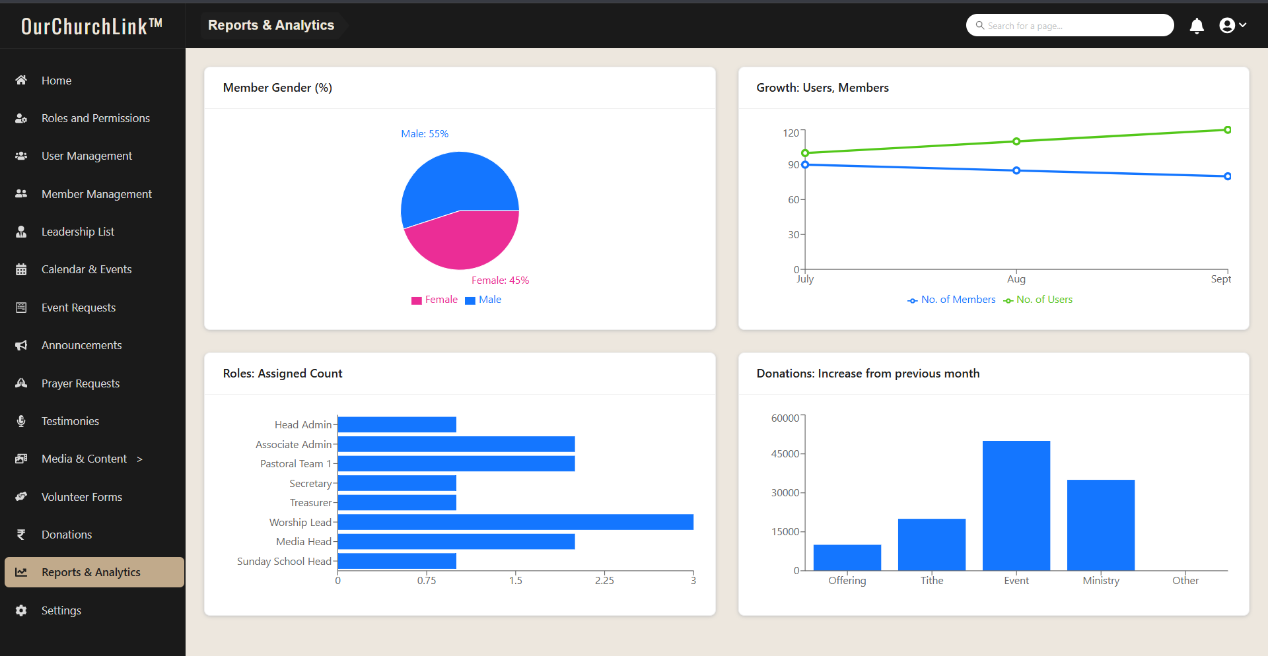This screenshot has width=1268, height=656.
Task: Toggle Female series in gender chart legend
Action: [435, 300]
